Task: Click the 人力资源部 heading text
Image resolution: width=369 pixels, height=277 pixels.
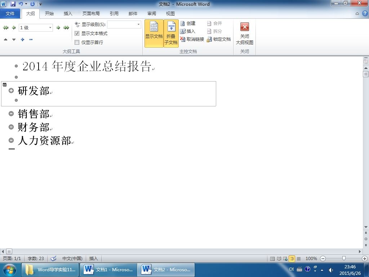Action: (x=44, y=140)
